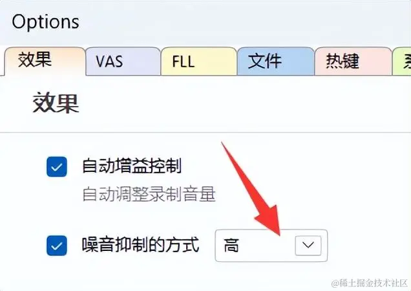Uncheck the 自动增益控制 checkbox

coord(57,167)
